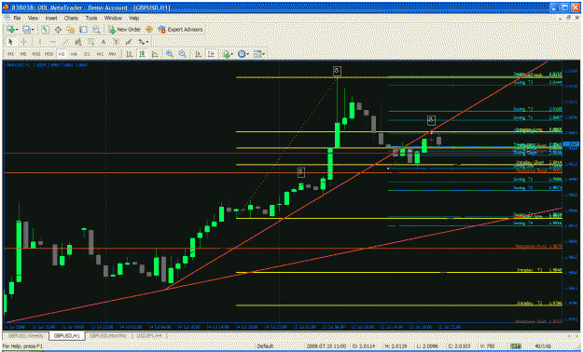The width and height of the screenshot is (583, 352).
Task: Zoom in on the chart
Action: 170,54
